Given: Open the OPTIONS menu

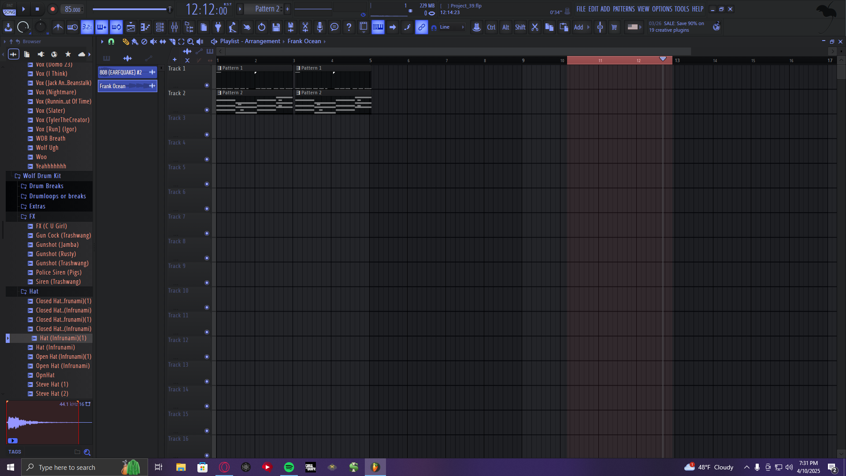Looking at the screenshot, I should (662, 9).
